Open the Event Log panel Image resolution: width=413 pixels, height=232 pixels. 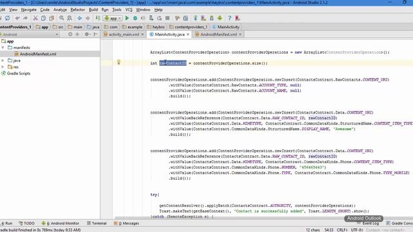368,224
